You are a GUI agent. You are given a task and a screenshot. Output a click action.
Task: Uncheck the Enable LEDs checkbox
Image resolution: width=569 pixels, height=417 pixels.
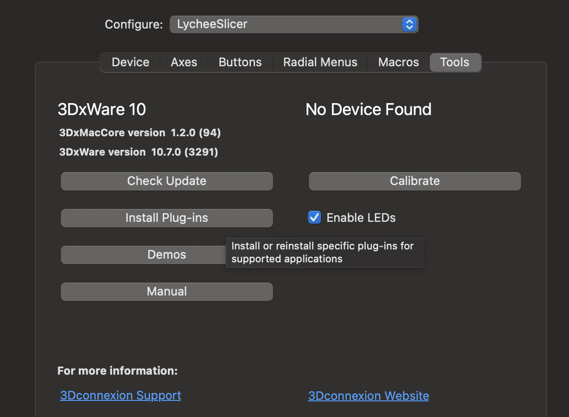pos(314,217)
